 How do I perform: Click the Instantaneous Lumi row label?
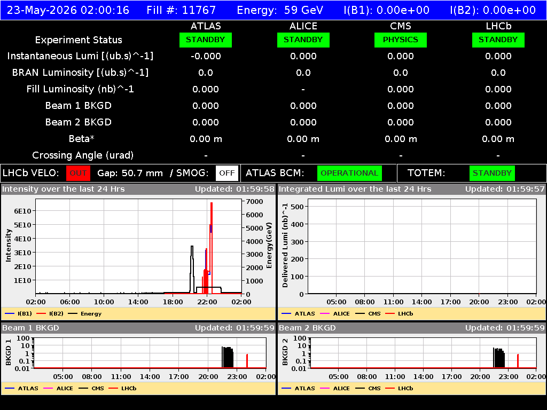(80, 56)
